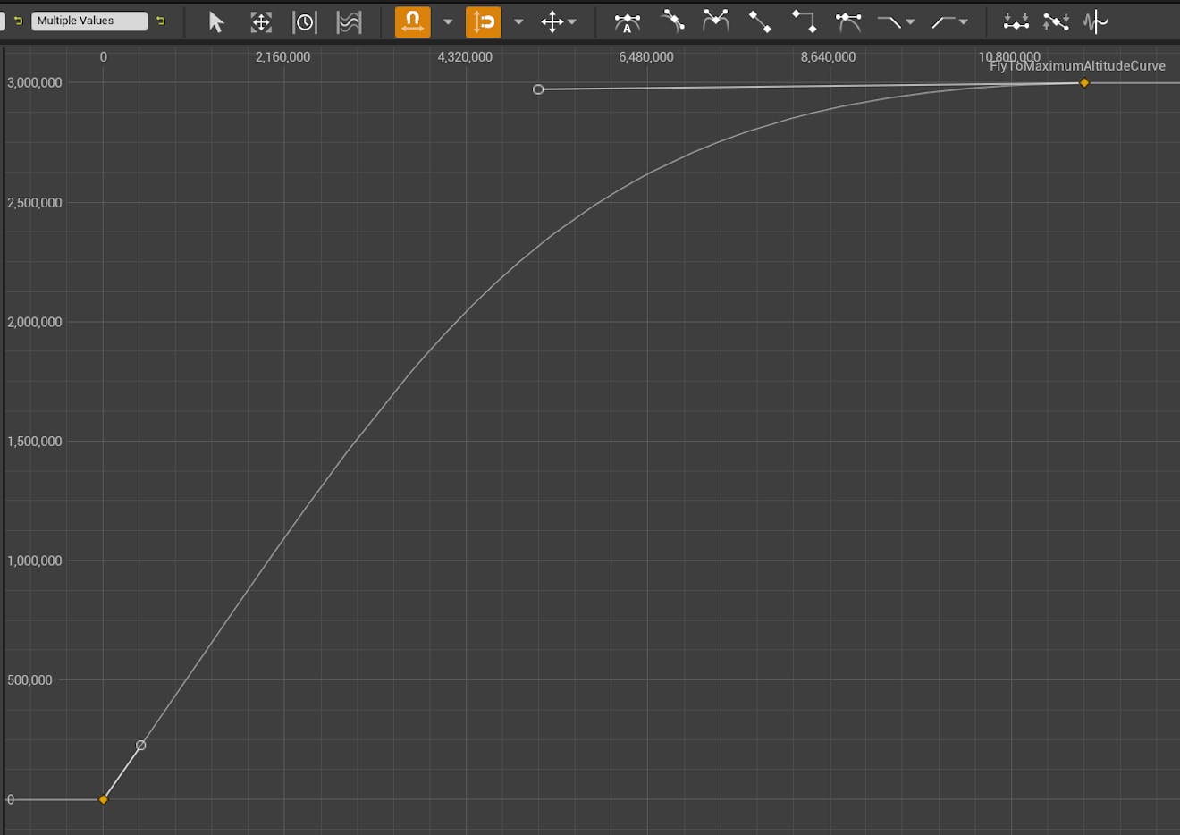Activate the retime tool icon

tap(305, 22)
